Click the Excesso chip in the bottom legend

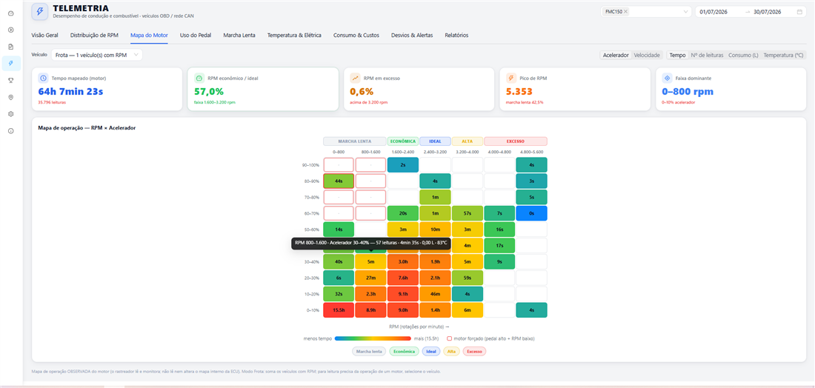pos(474,351)
